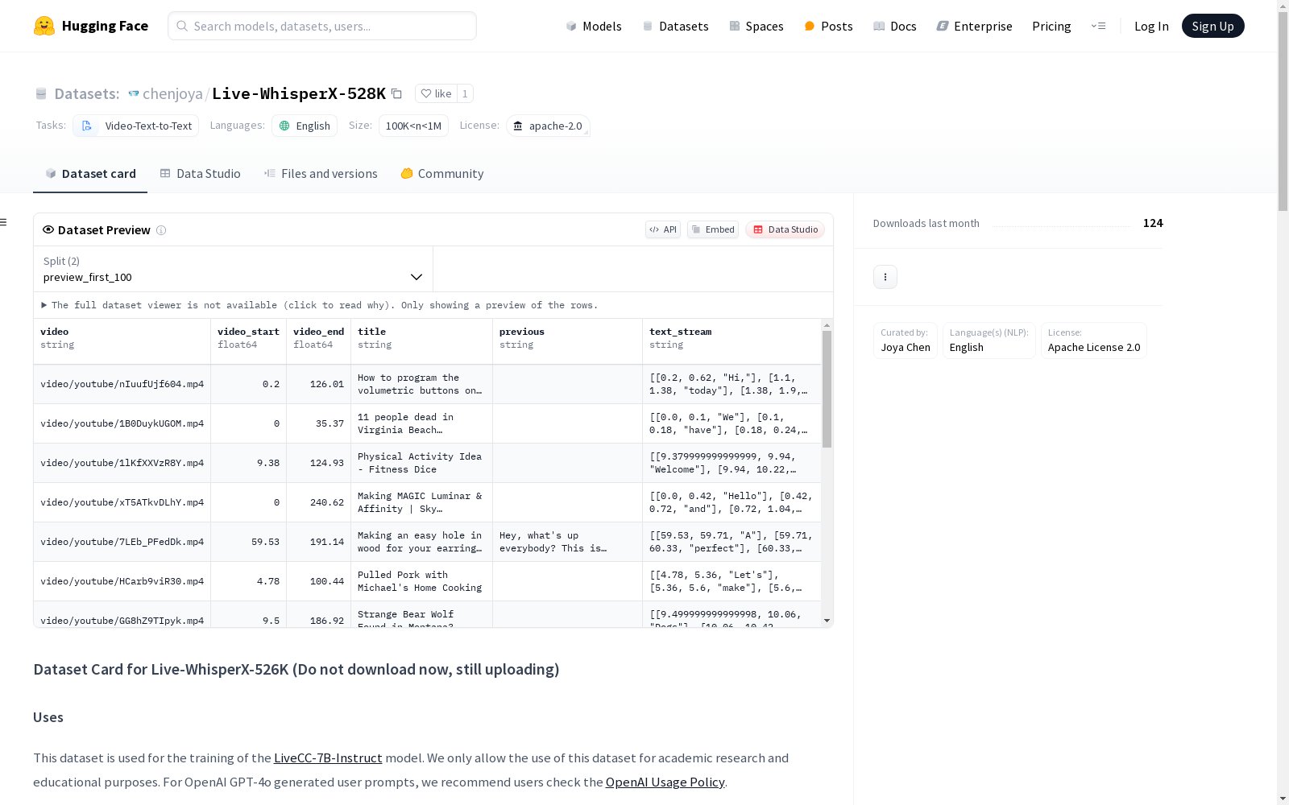Open the navigation more-options menu icon
This screenshot has height=805, width=1289.
[1098, 26]
